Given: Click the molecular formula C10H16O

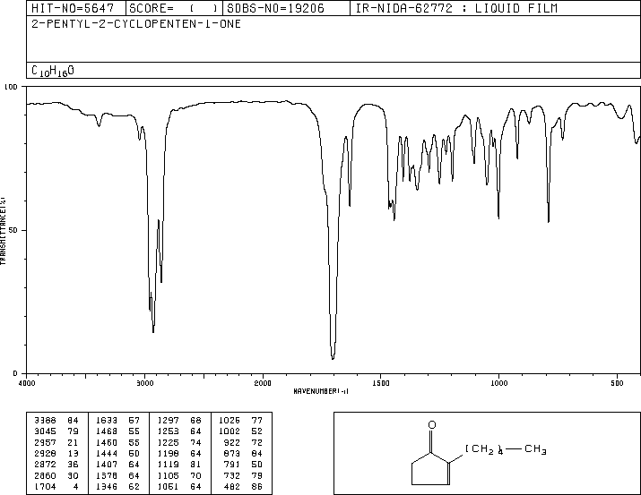Looking at the screenshot, I should (53, 71).
